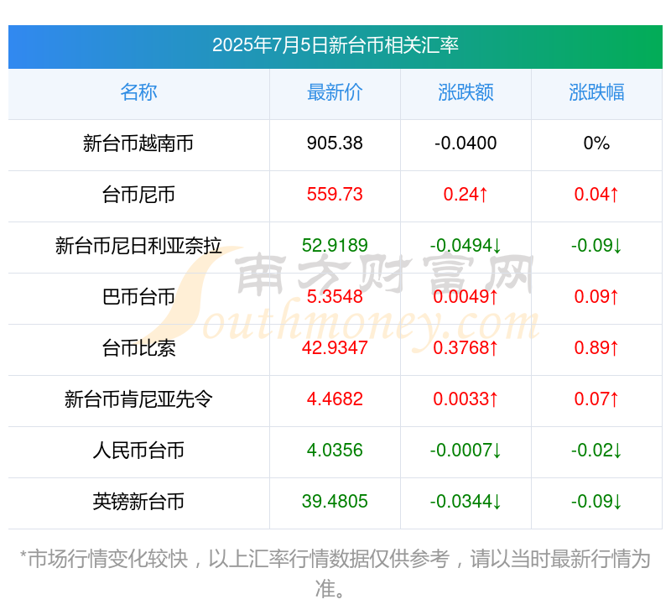This screenshot has height=615, width=671.
Task: Click the change value -0.0400
Action: tap(466, 143)
